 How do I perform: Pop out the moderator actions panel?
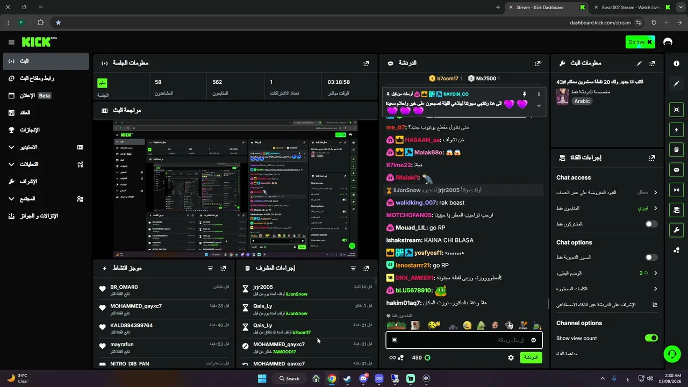click(x=366, y=268)
